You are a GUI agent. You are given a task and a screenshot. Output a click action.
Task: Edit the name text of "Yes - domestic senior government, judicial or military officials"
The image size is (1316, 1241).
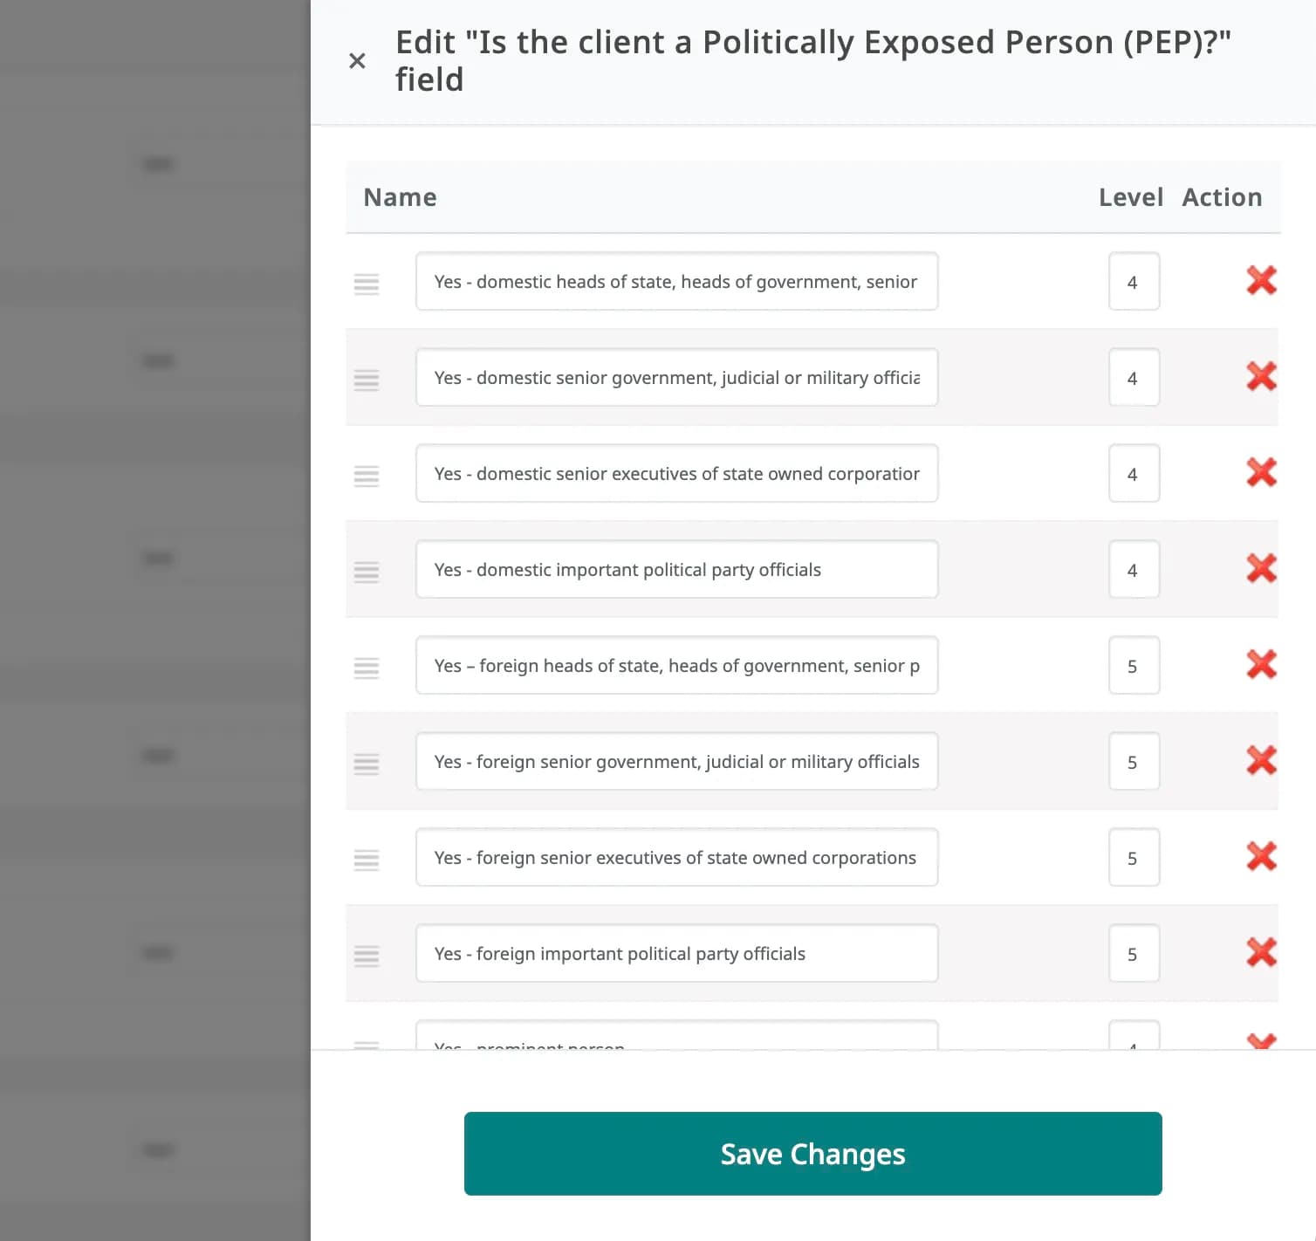pos(676,377)
